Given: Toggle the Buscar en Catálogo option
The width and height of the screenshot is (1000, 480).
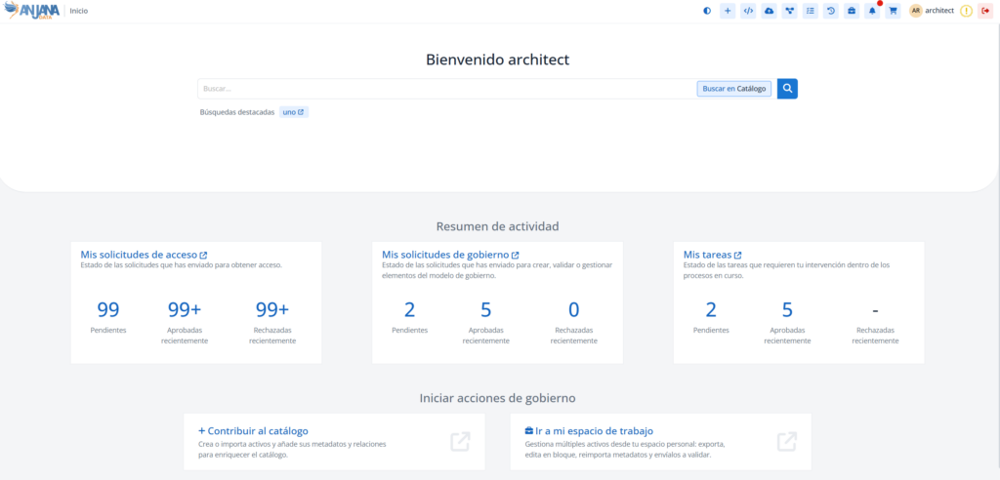Looking at the screenshot, I should [x=733, y=89].
